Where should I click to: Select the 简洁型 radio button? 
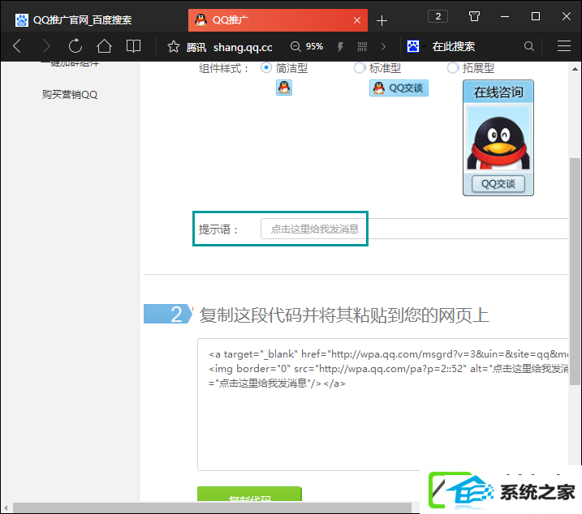tap(265, 68)
